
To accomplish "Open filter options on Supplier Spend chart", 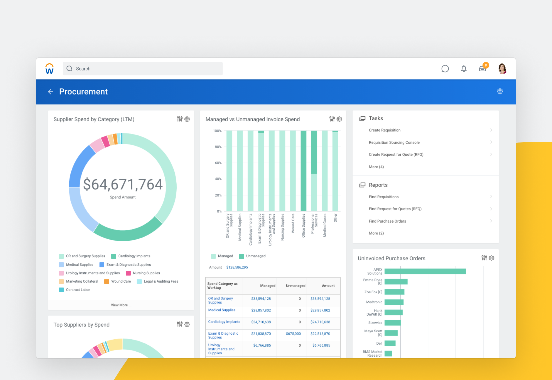I will (x=179, y=119).
